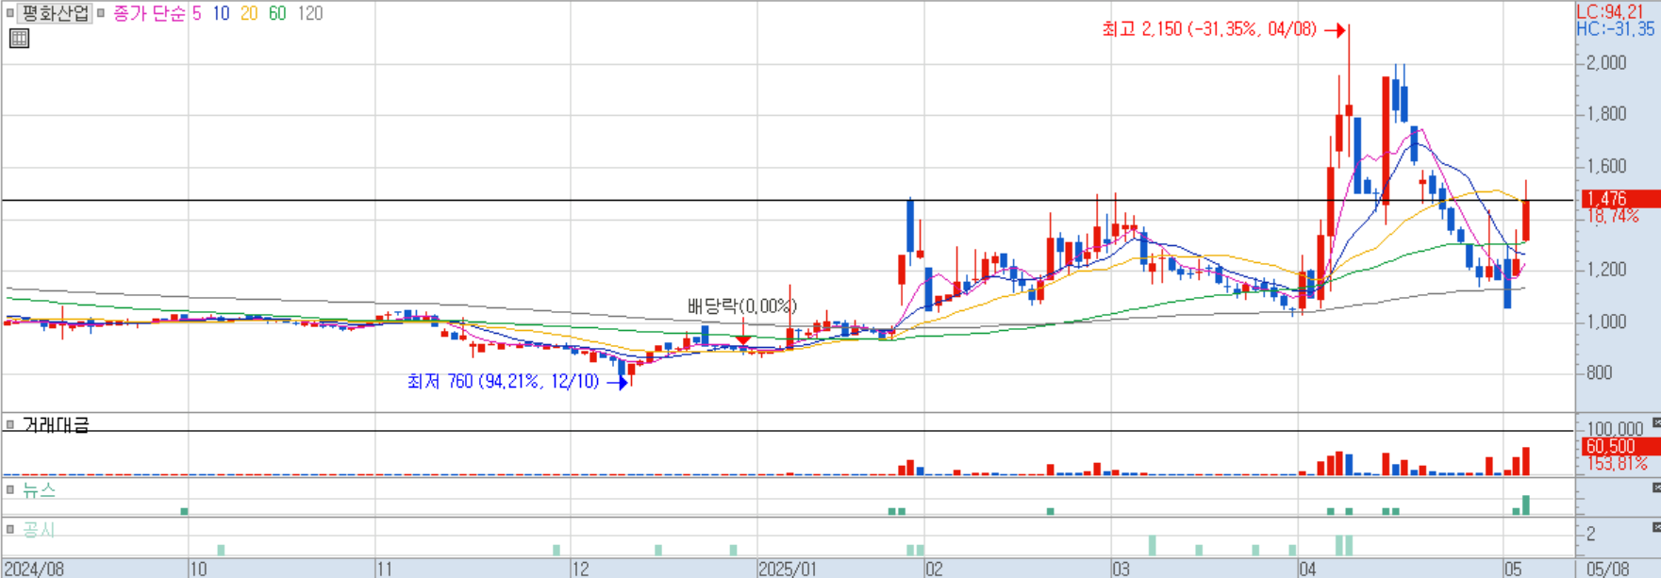Click the red ex-dividend triangle marker

coord(743,339)
